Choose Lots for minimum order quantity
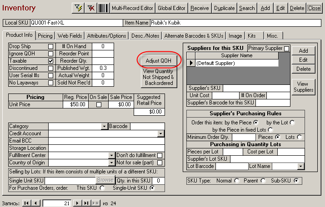The width and height of the screenshot is (325, 207). click(x=300, y=137)
